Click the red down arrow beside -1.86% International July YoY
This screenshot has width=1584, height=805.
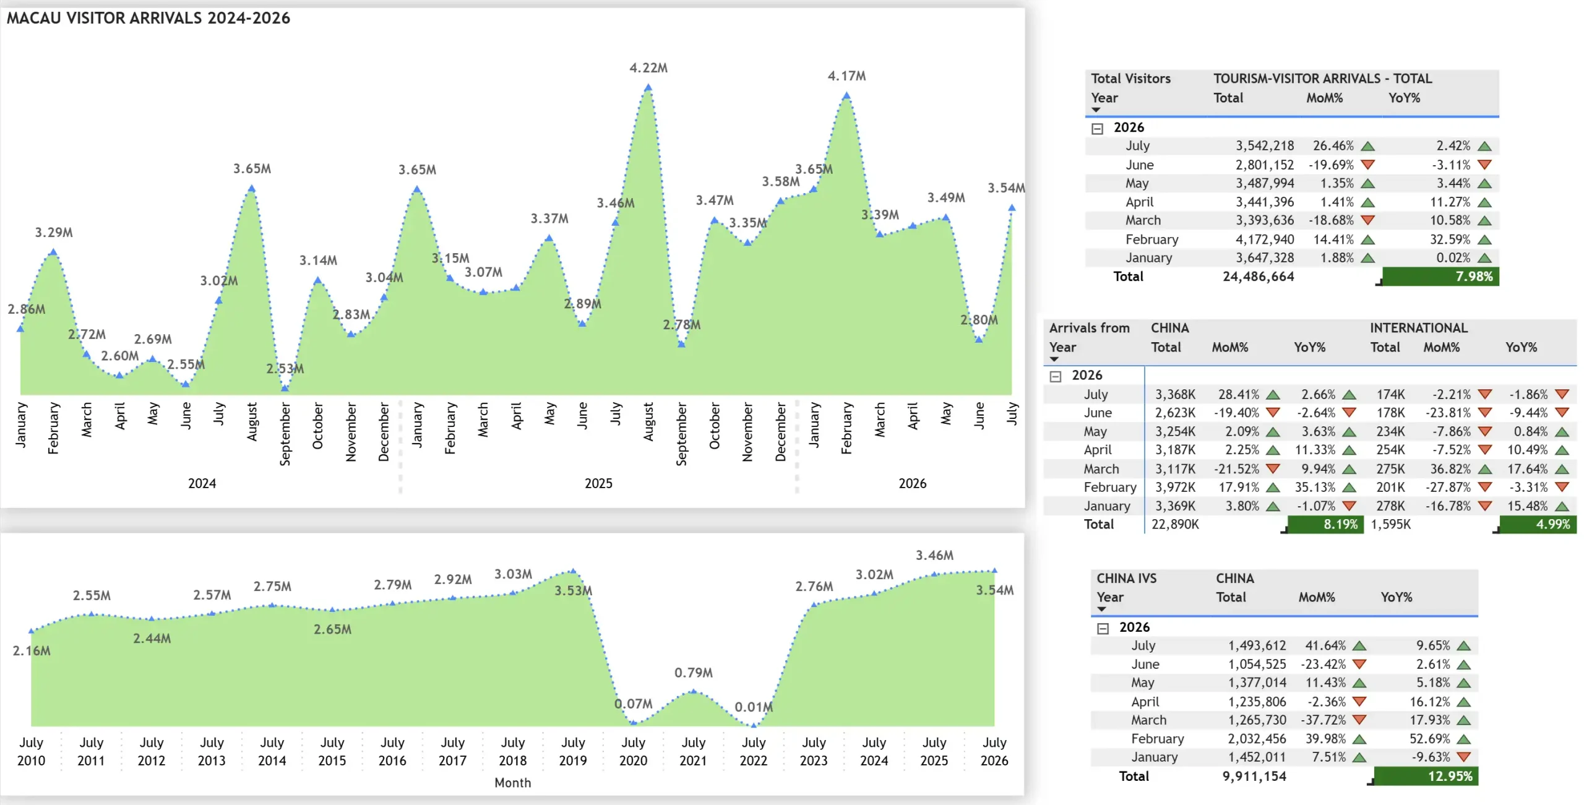[x=1562, y=395]
